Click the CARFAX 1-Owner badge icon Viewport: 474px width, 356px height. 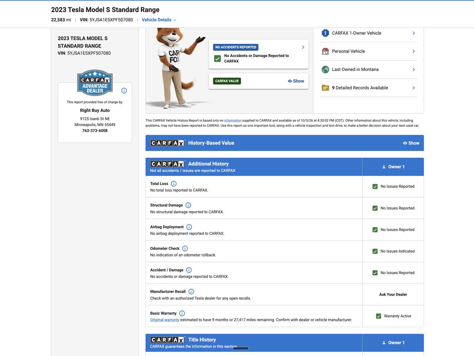(x=325, y=33)
